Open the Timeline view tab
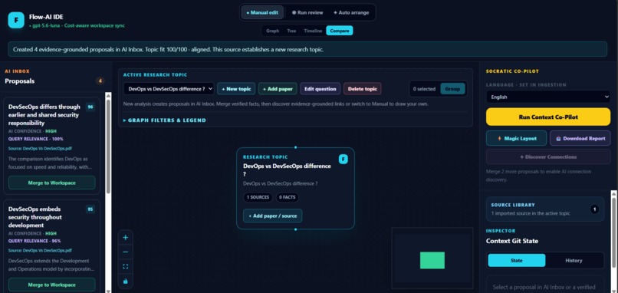 point(313,31)
